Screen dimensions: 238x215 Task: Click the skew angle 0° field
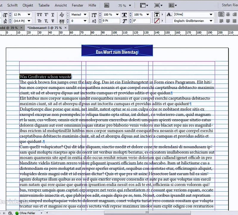(142, 21)
